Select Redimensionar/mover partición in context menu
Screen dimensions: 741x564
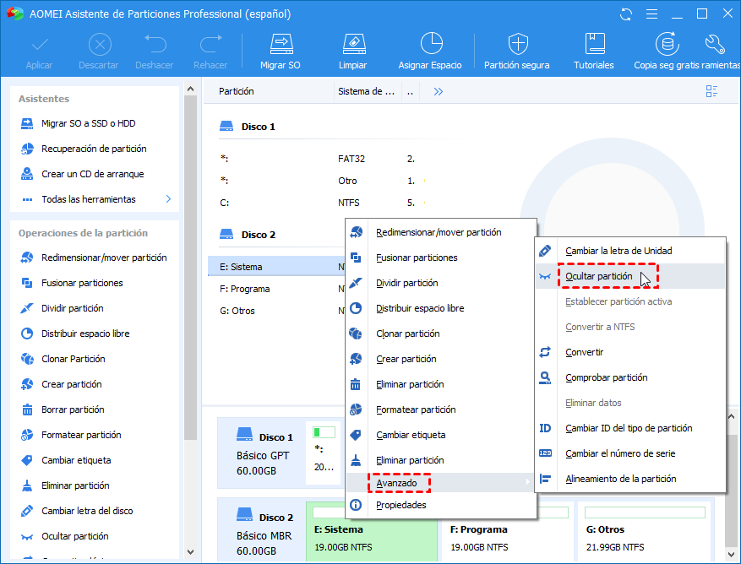point(440,232)
